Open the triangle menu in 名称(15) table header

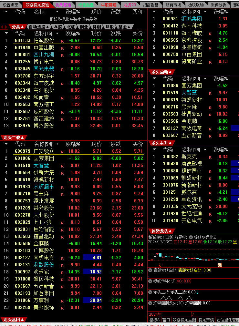(6, 33)
